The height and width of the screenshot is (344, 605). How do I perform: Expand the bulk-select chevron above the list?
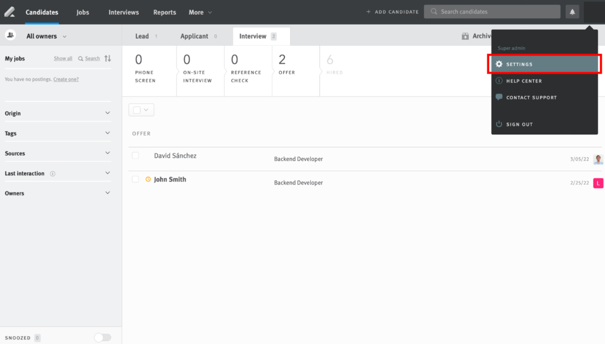(146, 109)
